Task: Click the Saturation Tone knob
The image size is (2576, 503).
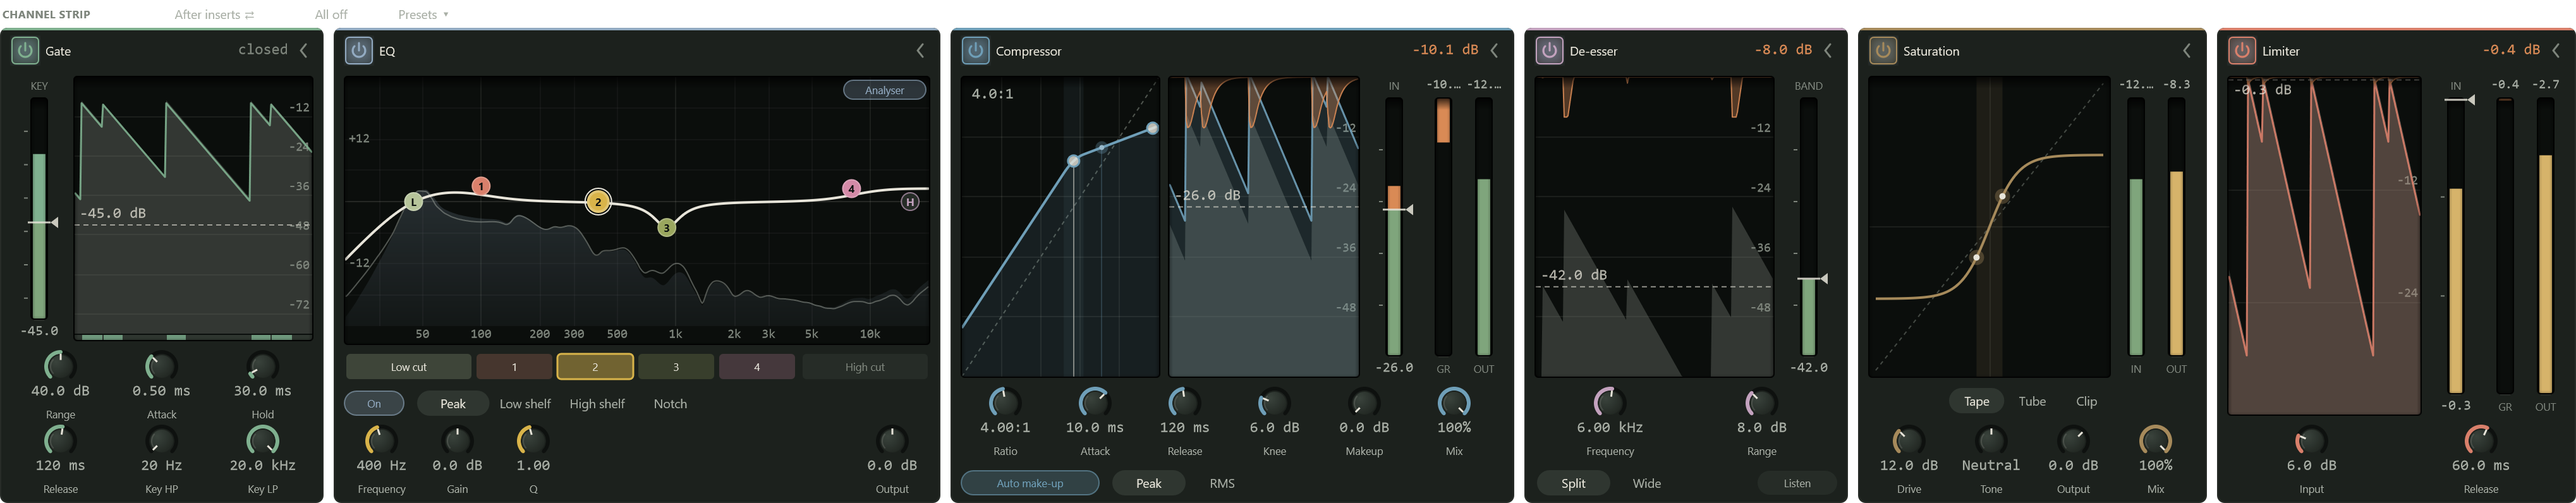Action: tap(1991, 440)
